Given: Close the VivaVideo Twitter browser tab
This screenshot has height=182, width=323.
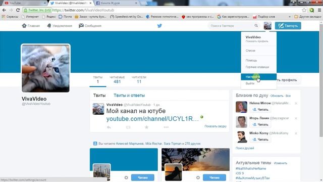Looking at the screenshot, I should (90, 3).
